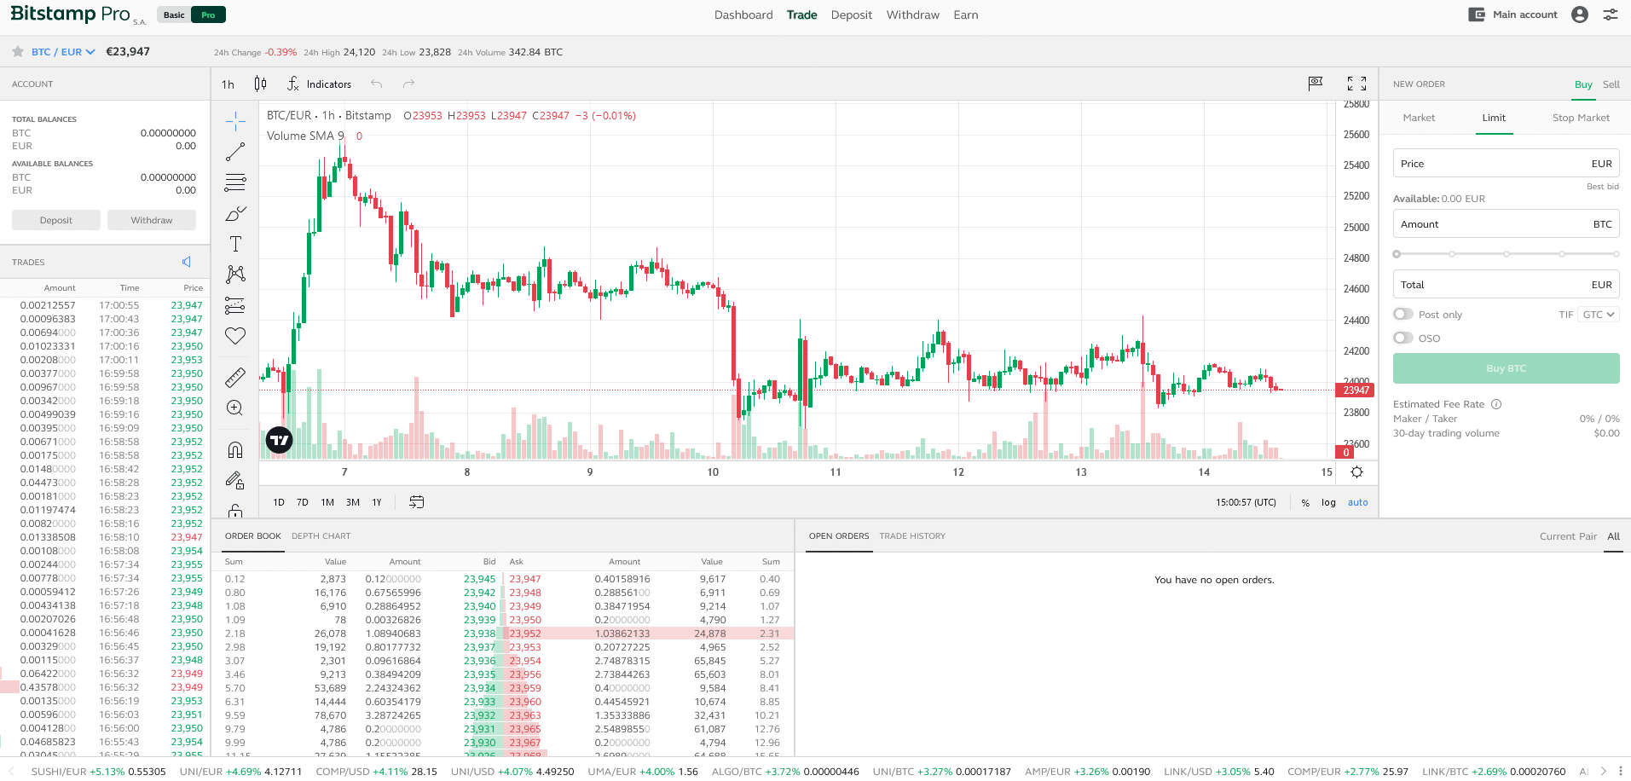Switch to Sell order tab
Viewport: 1631px width, 781px height.
click(x=1611, y=84)
